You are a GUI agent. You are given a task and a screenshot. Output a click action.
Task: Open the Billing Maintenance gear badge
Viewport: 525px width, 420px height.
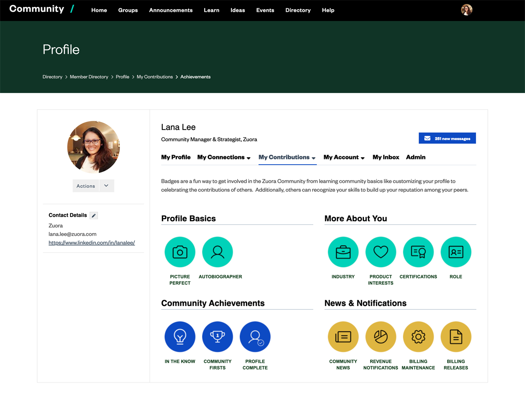coord(418,337)
